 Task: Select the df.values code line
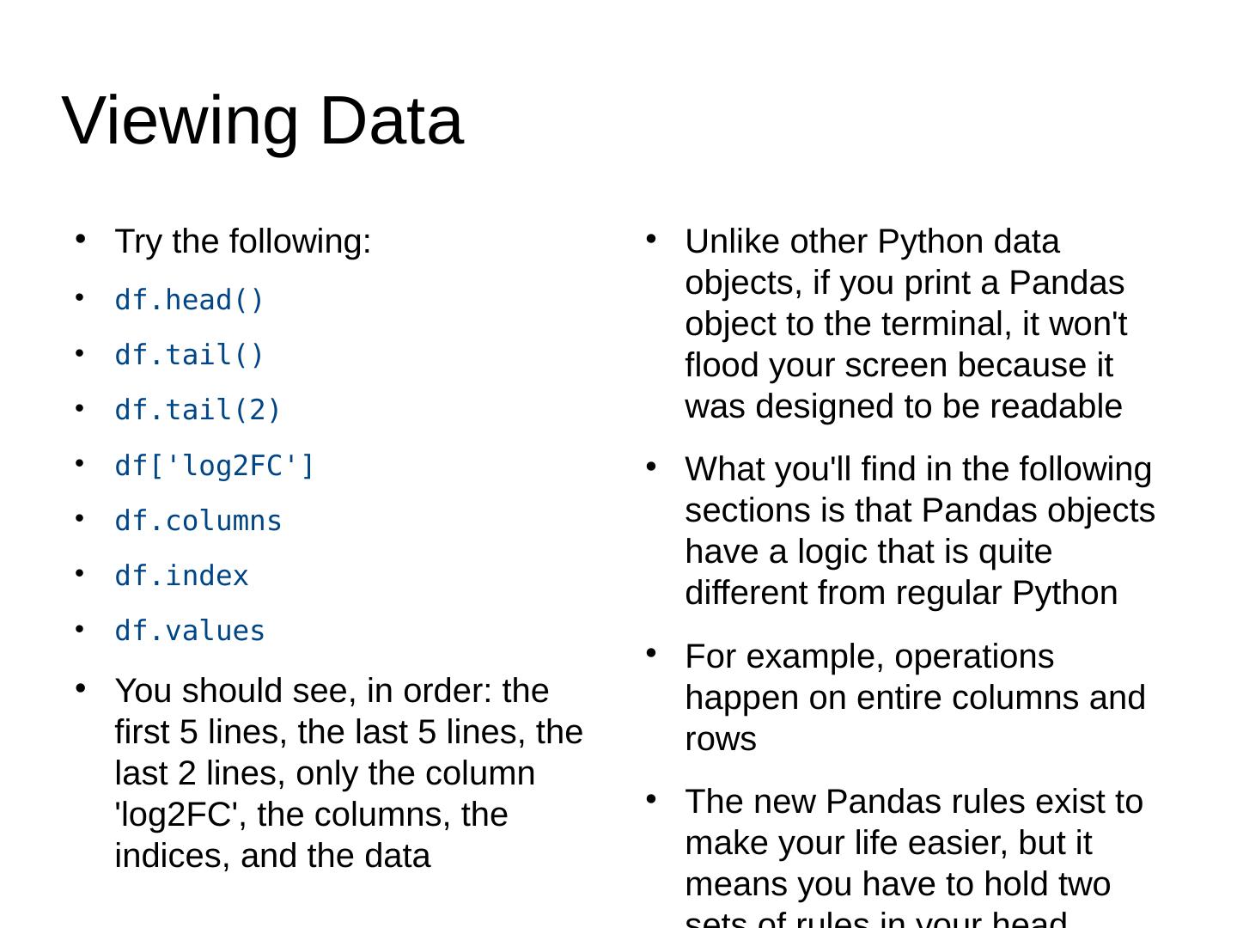click(190, 631)
